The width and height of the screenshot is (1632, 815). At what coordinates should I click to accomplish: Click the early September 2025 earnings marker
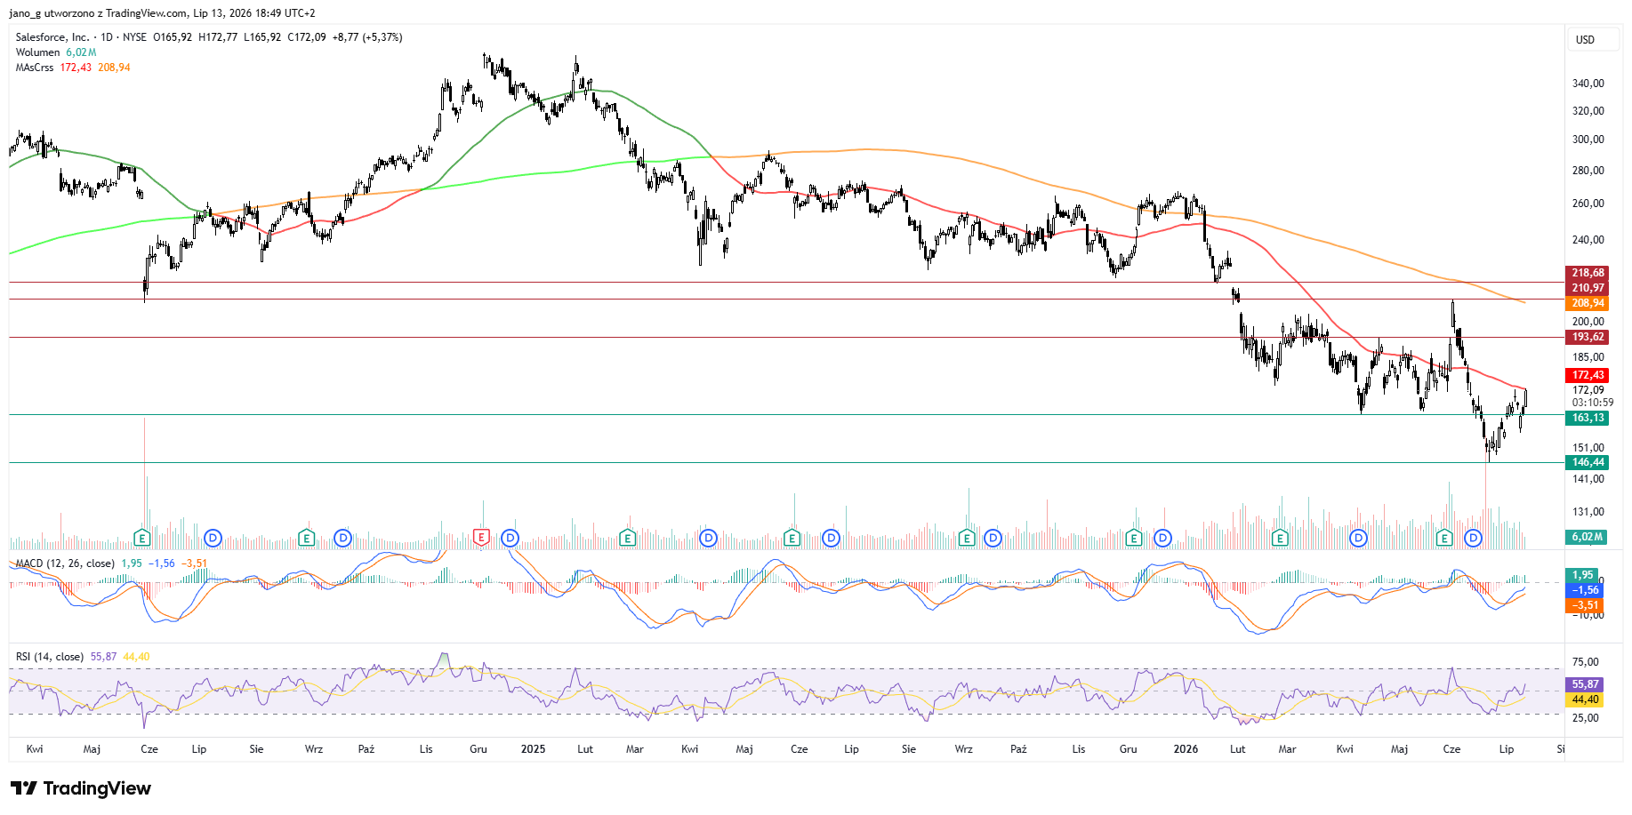click(967, 538)
